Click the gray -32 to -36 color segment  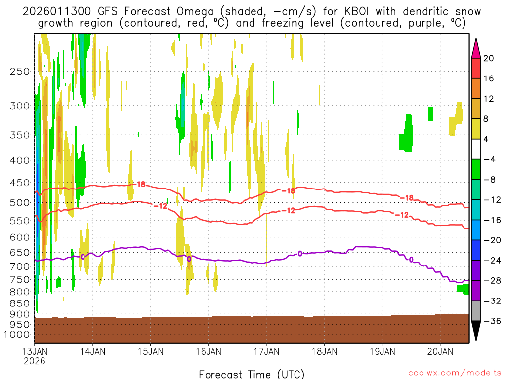[x=476, y=311]
